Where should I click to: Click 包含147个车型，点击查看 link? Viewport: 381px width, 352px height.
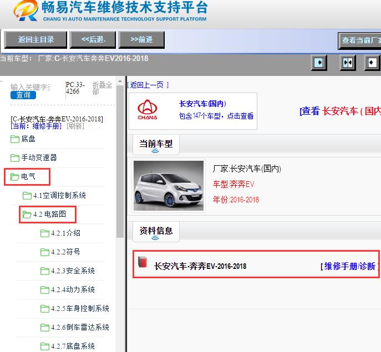coord(216,116)
